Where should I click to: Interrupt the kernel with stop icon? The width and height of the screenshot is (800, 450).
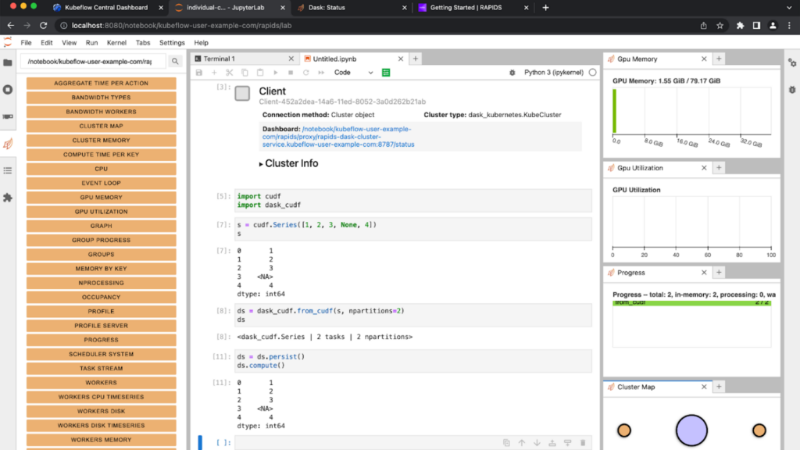tap(291, 73)
